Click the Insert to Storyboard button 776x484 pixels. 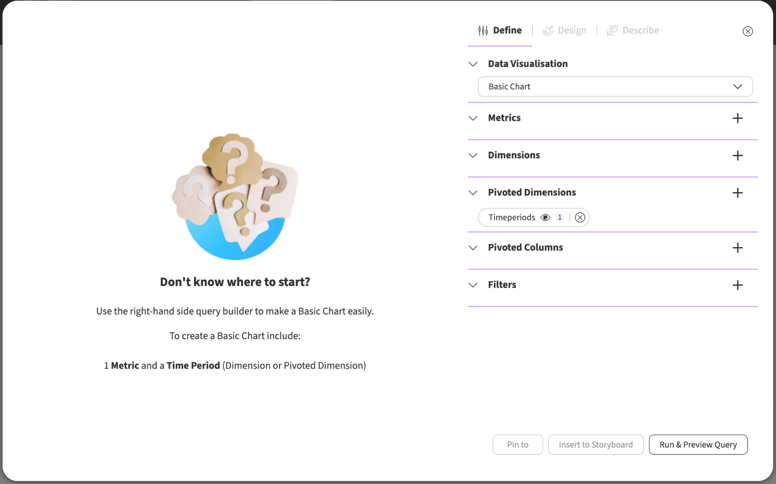[596, 445]
